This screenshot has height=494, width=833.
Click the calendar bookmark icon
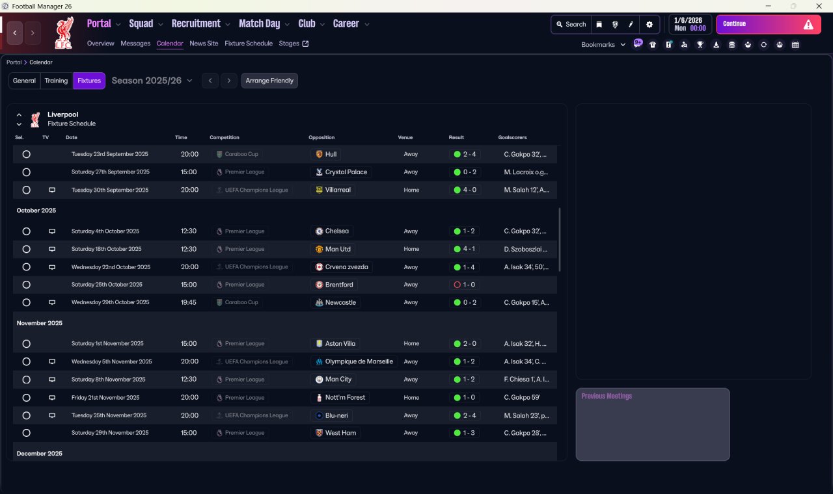click(795, 45)
